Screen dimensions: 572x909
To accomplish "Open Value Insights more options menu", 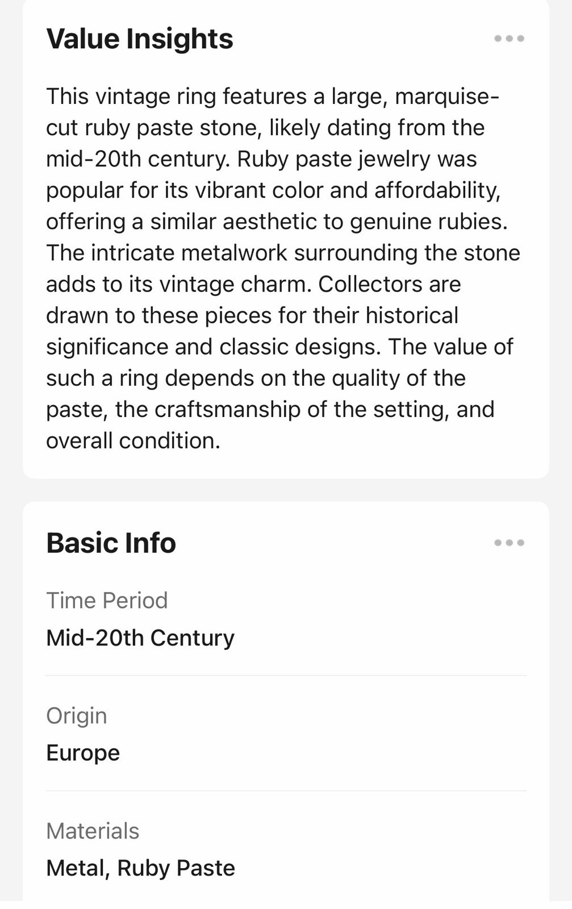I will pyautogui.click(x=509, y=39).
